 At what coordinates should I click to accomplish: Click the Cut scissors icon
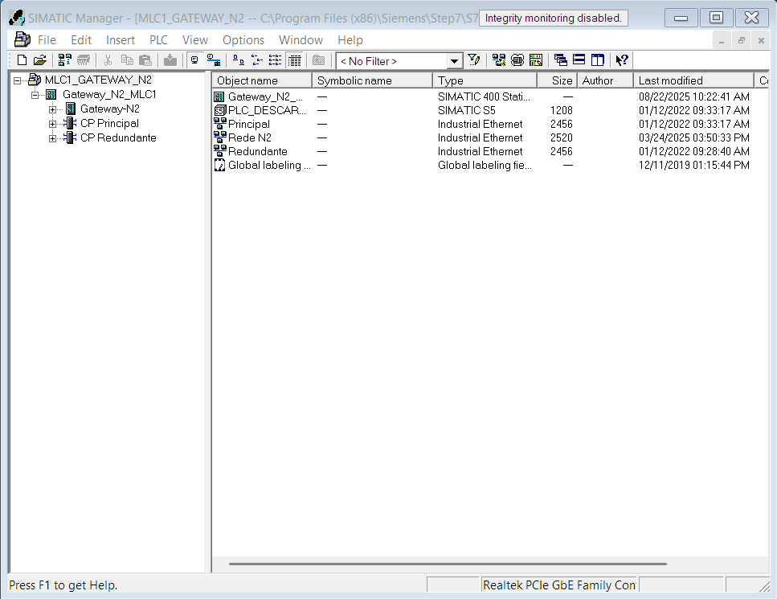108,60
